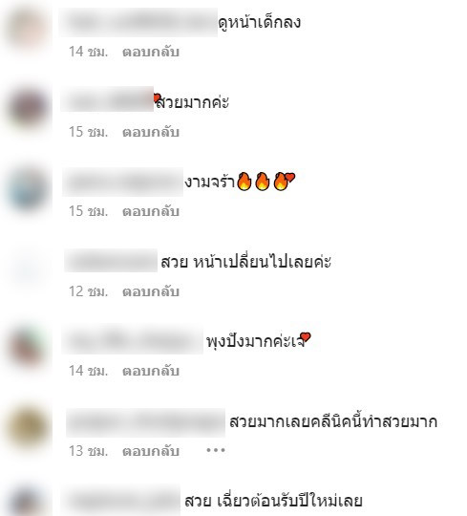Screen dimensions: 467x516
Task: Open username beside 'สวย เฉี่ยวต้อนรับปีใหม่เลย'
Action: pos(120,500)
